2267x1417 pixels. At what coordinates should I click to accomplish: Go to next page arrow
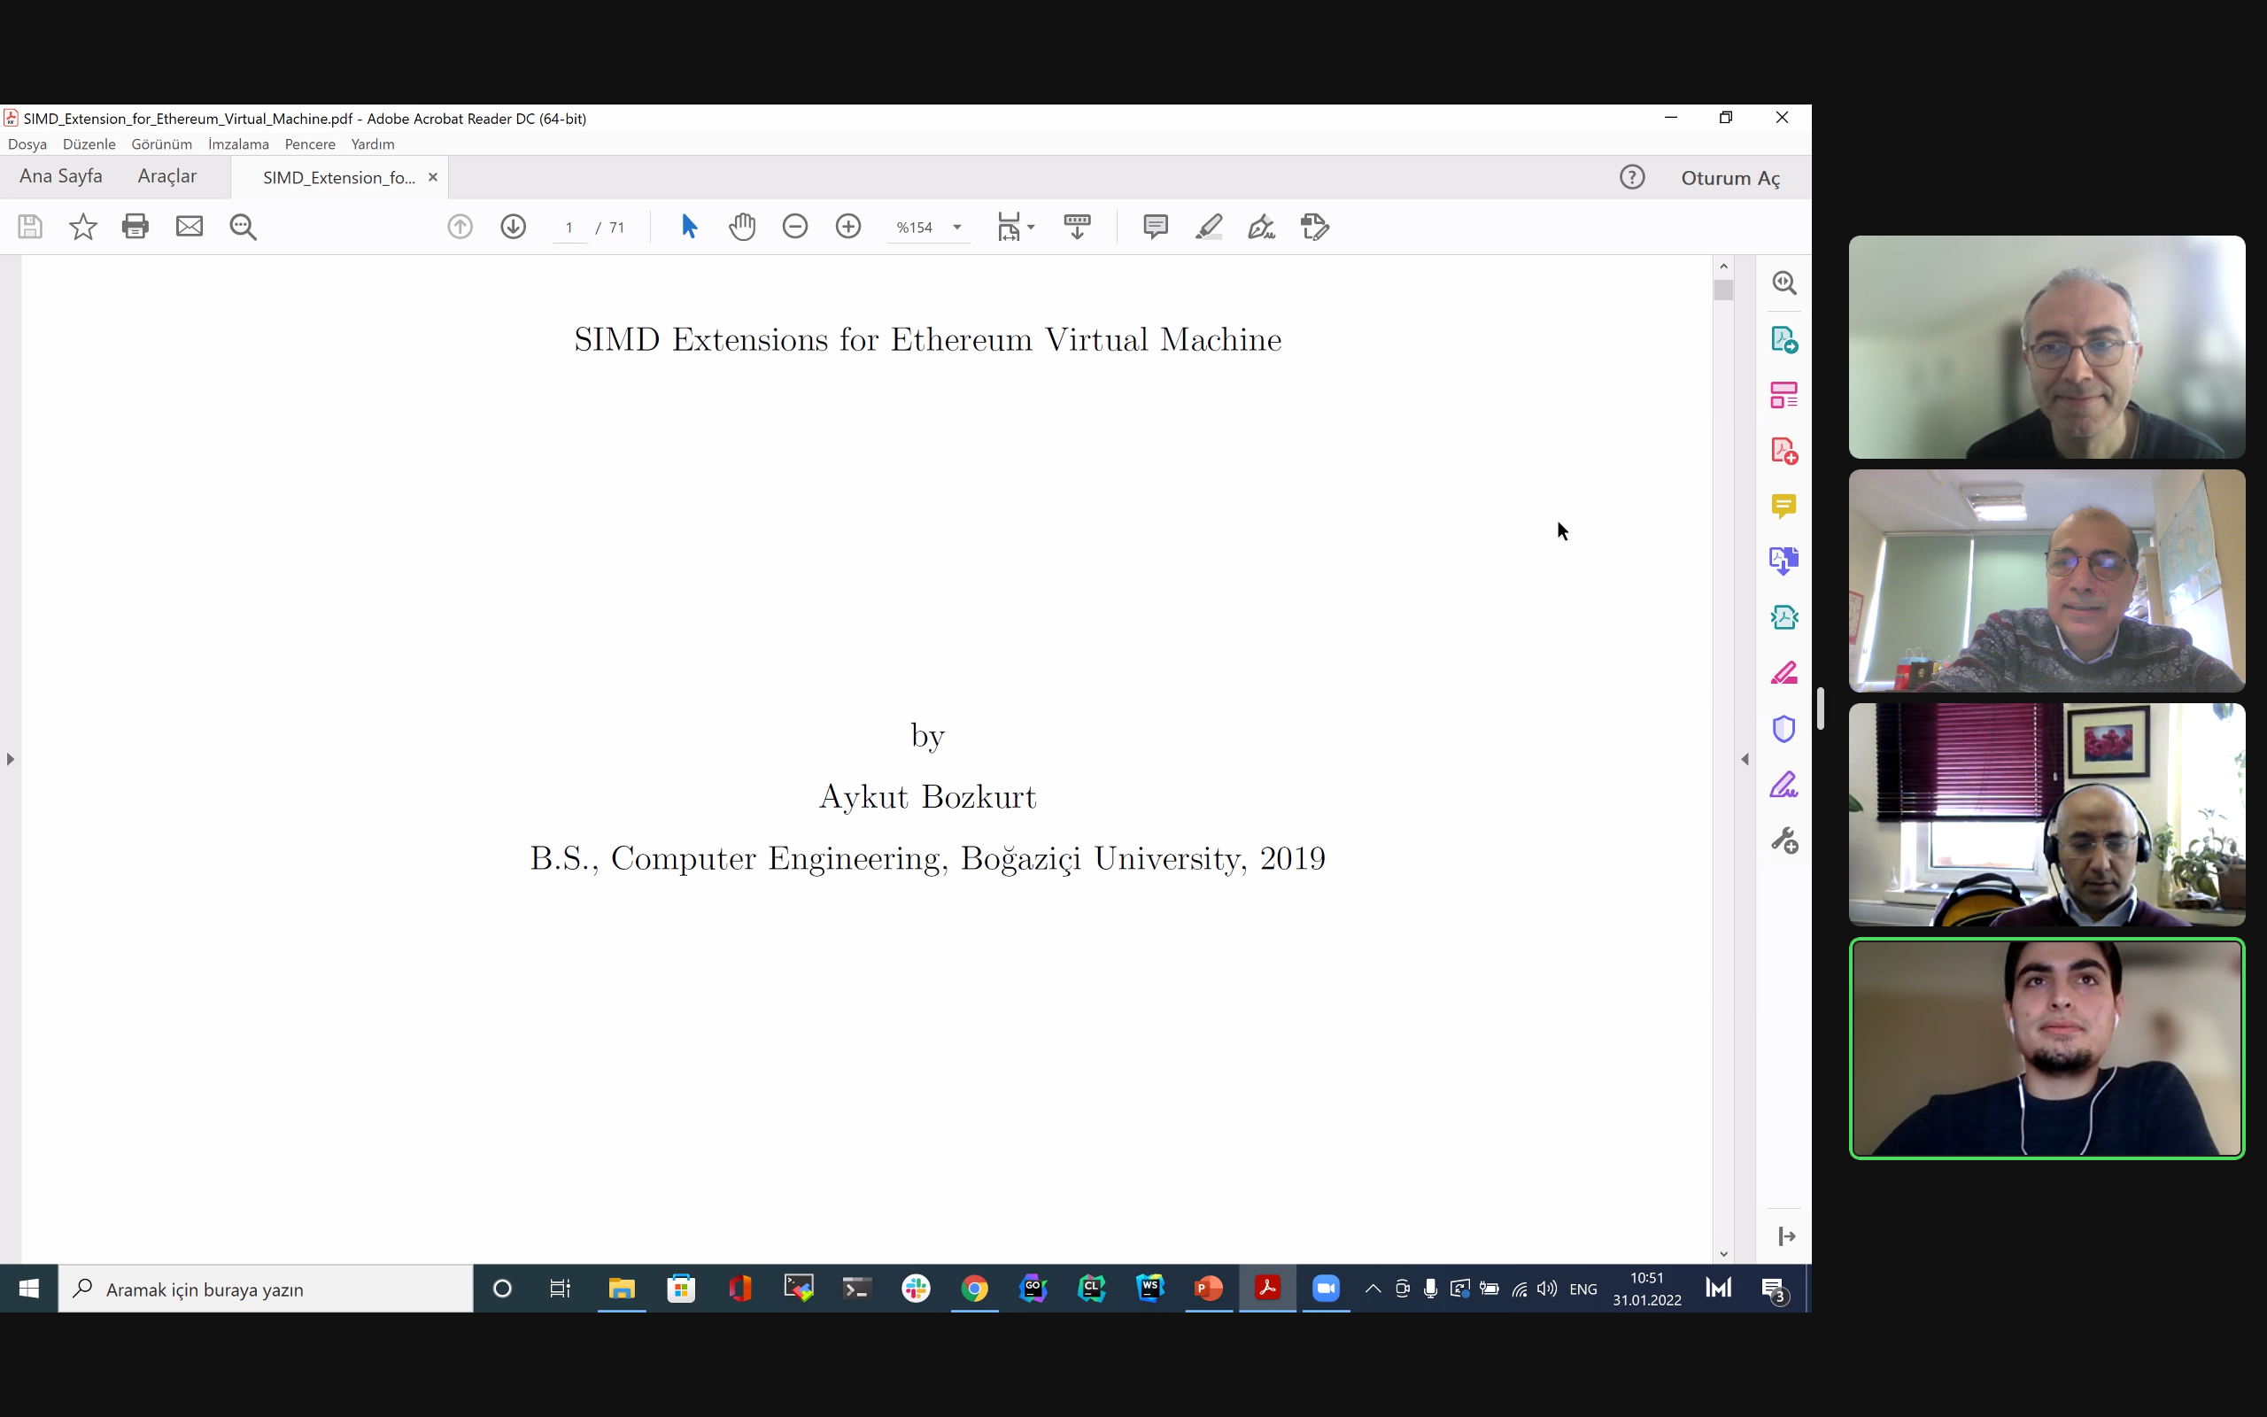[513, 227]
